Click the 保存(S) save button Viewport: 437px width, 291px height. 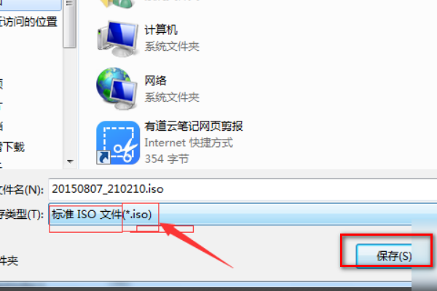(x=385, y=255)
